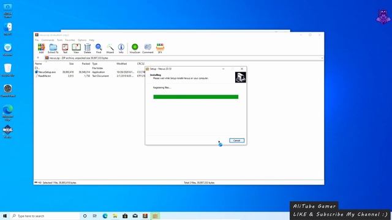This screenshot has height=220, width=392.
Task: Open the Favorites menu in WinRAR
Action: pos(70,40)
